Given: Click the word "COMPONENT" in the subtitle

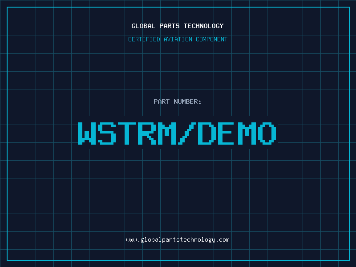Looking at the screenshot, I should pos(212,39).
